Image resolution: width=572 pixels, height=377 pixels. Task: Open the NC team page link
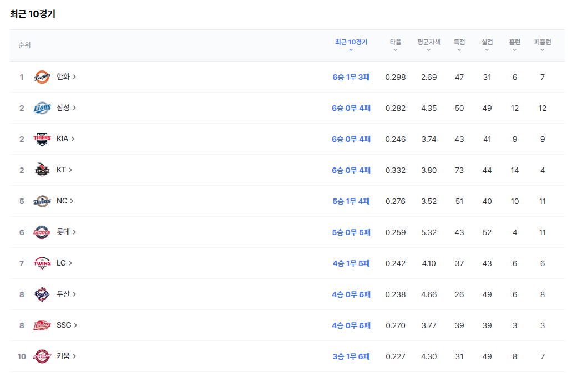65,201
